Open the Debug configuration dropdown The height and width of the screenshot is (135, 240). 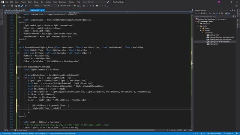point(38,6)
